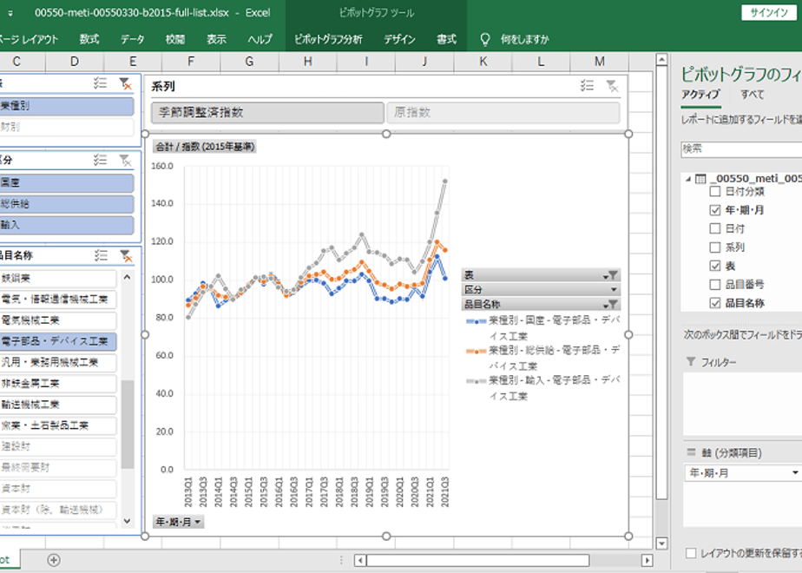Open 品目名称 legend field filter dropdown
Image resolution: width=802 pixels, height=573 pixels.
pos(611,305)
